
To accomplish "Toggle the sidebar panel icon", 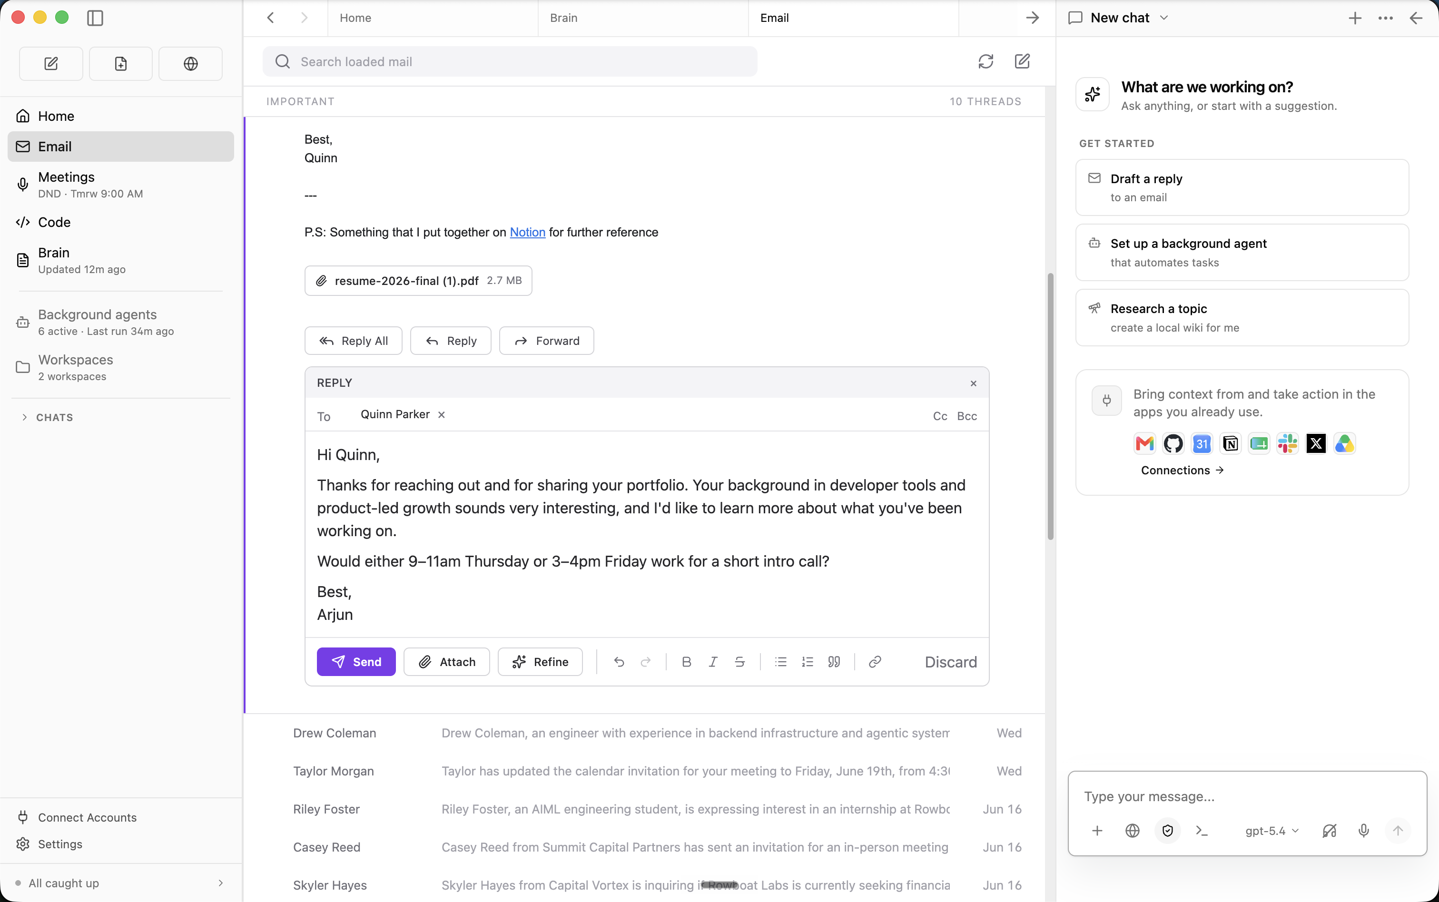I will [x=95, y=18].
